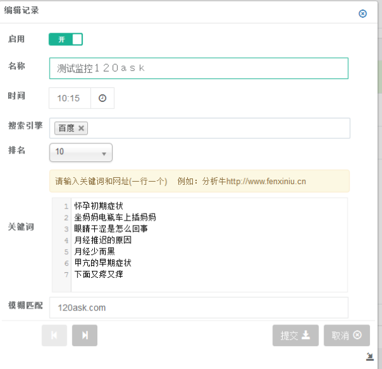
Task: Click the 取消 cancel button
Action: point(347,335)
